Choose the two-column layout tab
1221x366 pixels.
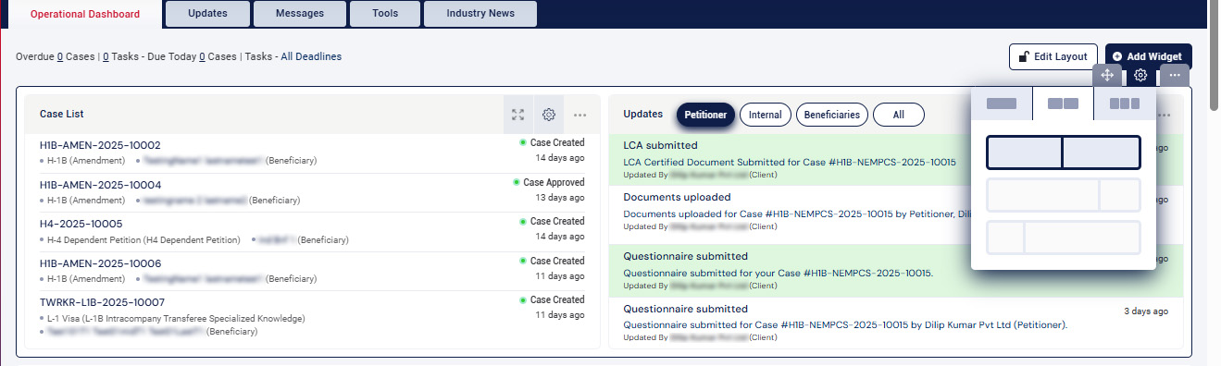pos(1063,104)
